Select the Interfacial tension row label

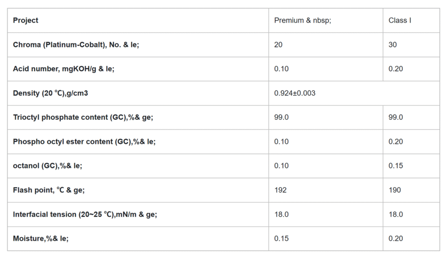(x=85, y=215)
